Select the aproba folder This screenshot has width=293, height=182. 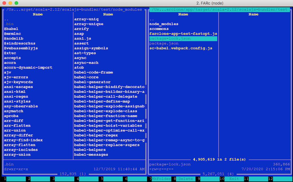(11, 116)
